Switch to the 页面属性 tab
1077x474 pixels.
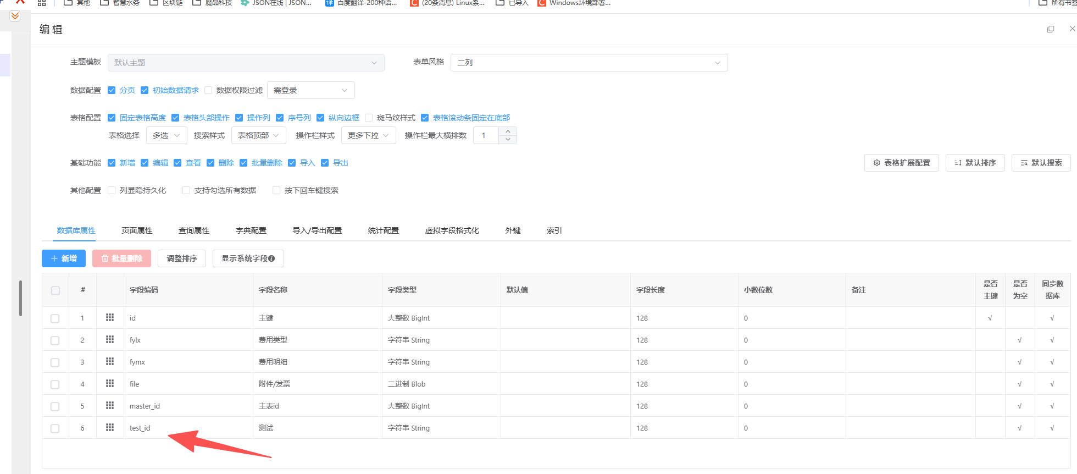coord(137,230)
